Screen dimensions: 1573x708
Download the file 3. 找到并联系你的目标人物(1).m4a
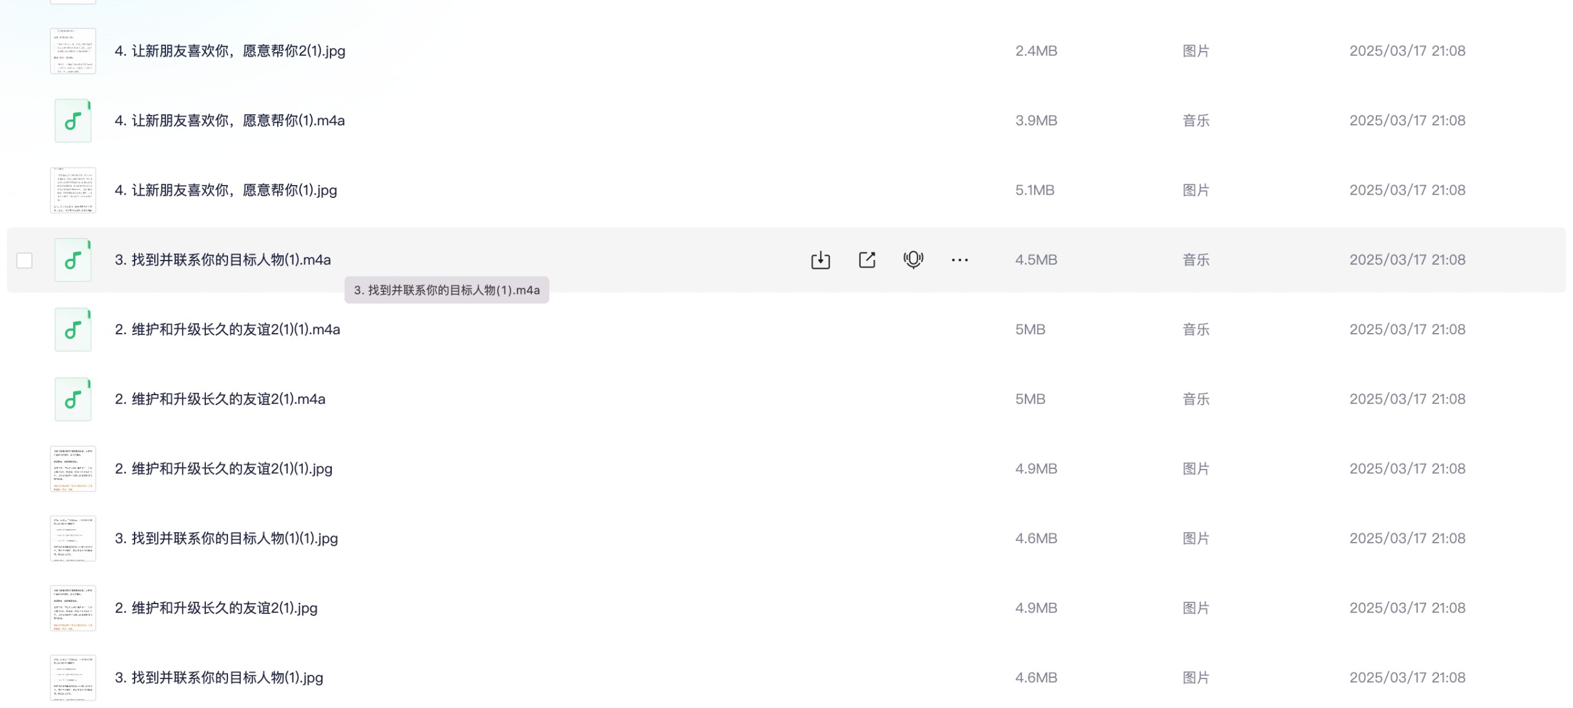point(820,260)
